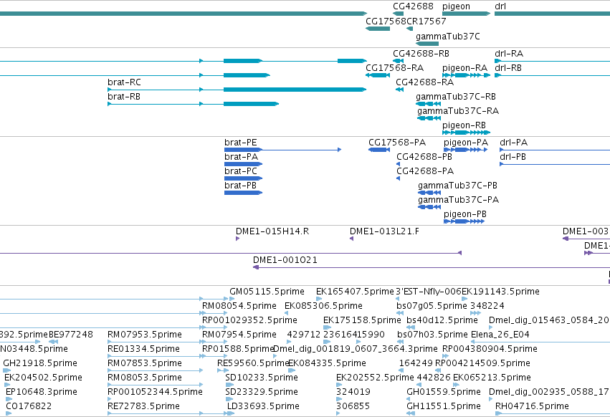Screen dimensions: 610x417
Task: Click protein CG17568-PA
Action: tap(397, 143)
